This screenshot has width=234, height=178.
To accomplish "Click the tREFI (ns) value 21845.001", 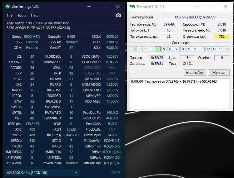I will coord(71,135).
